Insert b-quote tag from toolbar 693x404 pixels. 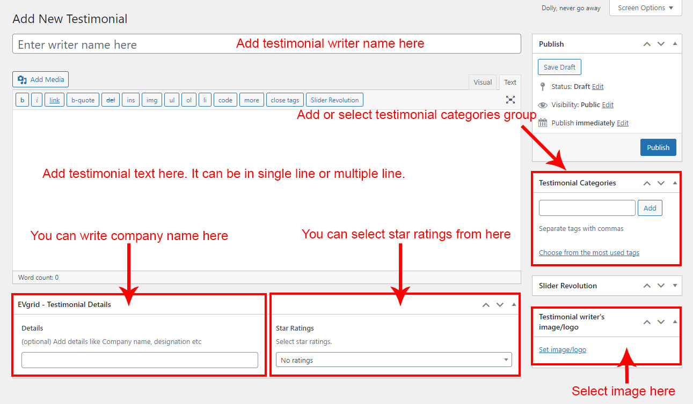pos(83,100)
